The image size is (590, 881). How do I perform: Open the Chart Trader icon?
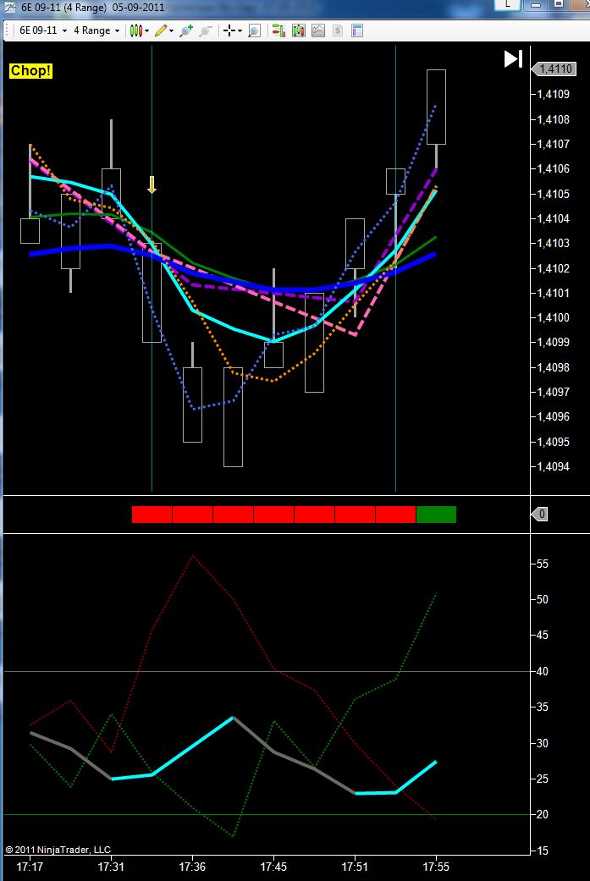[x=279, y=31]
